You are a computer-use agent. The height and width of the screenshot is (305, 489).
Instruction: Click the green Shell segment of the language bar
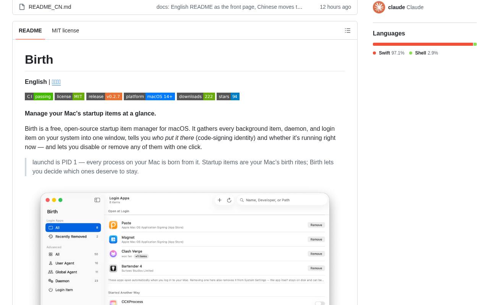(x=475, y=44)
